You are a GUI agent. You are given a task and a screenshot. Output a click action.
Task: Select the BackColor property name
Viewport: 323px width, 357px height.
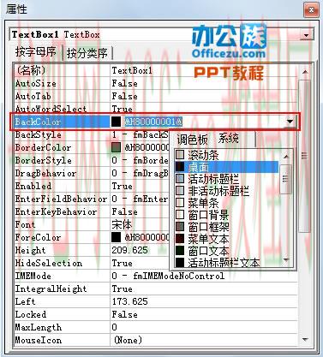pyautogui.click(x=62, y=122)
